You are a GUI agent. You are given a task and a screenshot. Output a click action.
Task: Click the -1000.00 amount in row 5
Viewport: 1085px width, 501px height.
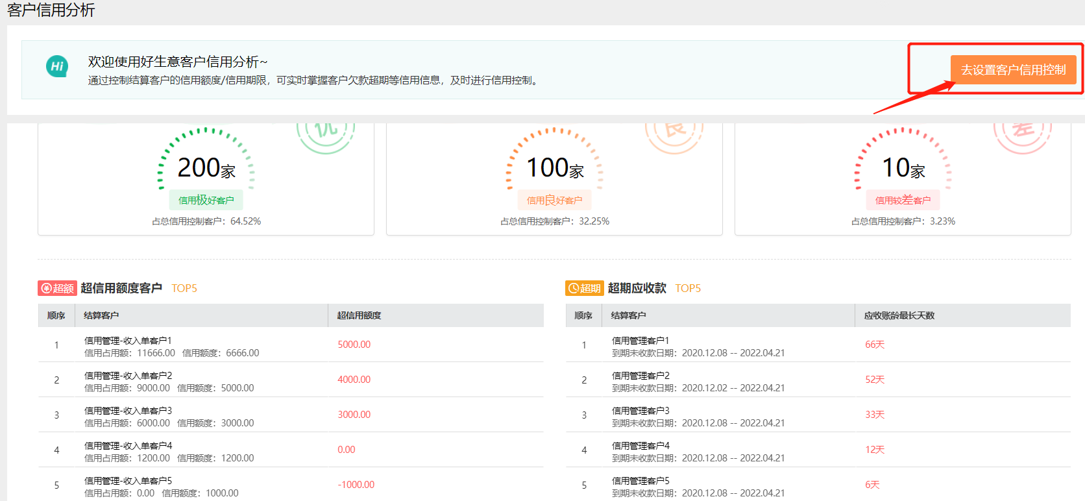coord(356,485)
